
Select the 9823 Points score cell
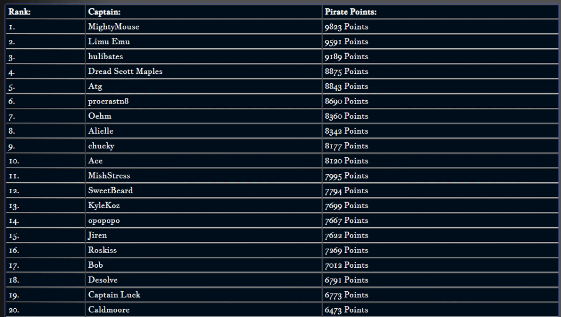346,27
